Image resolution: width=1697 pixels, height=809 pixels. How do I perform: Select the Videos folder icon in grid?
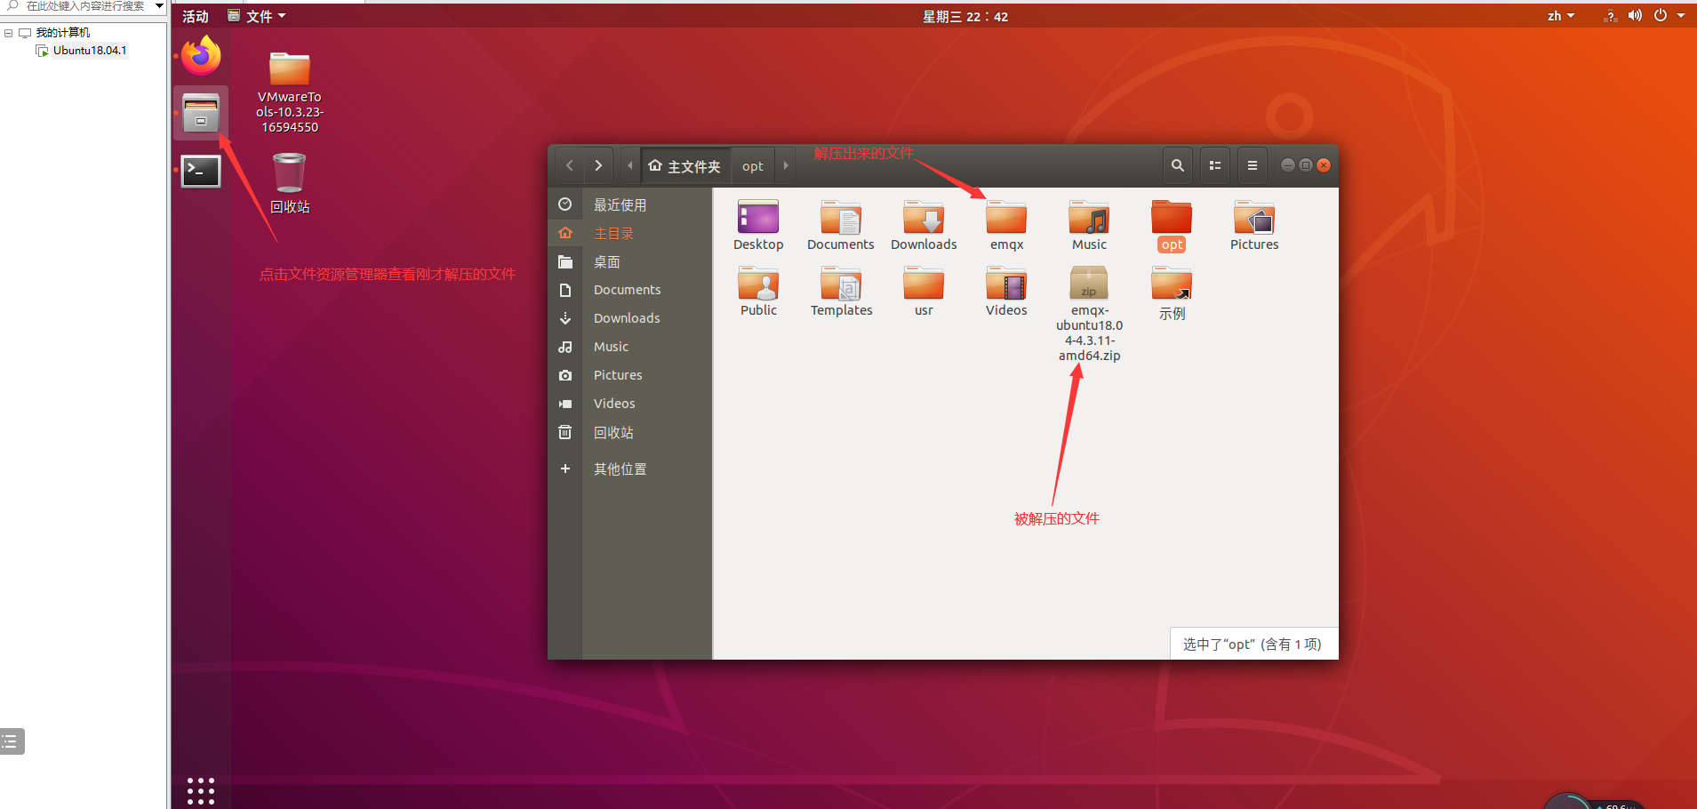pos(1006,292)
